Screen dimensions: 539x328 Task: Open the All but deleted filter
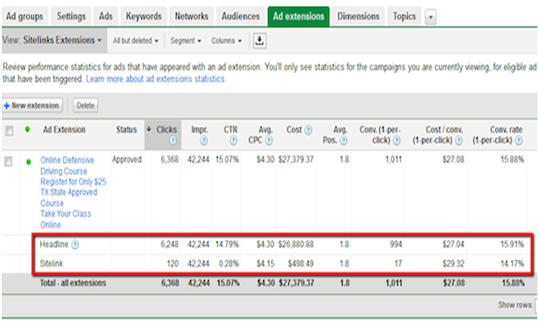[x=135, y=41]
